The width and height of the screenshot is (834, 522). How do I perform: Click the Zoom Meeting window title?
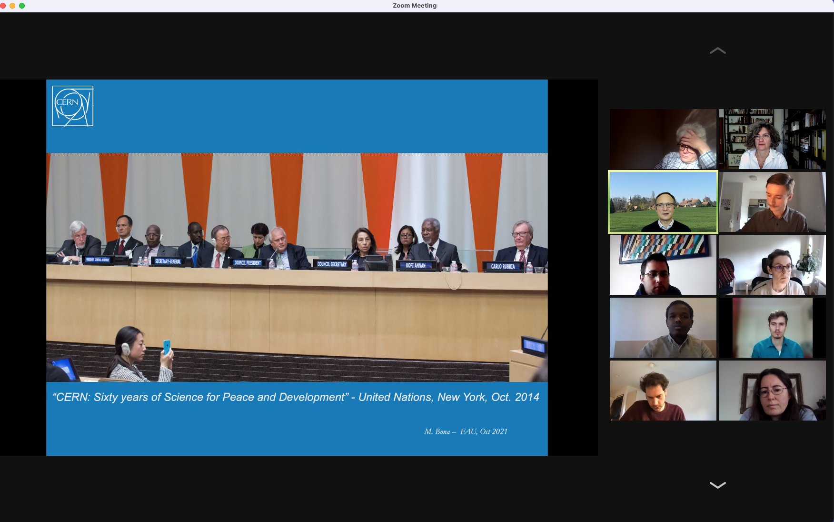[415, 6]
